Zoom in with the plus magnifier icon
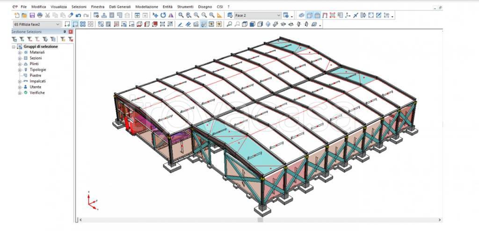 [196, 15]
